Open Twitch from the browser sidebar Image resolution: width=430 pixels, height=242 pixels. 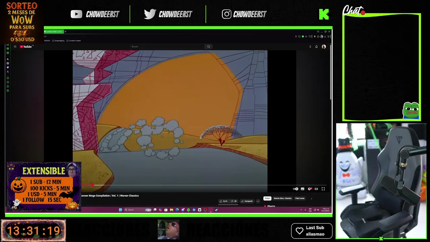click(8, 67)
